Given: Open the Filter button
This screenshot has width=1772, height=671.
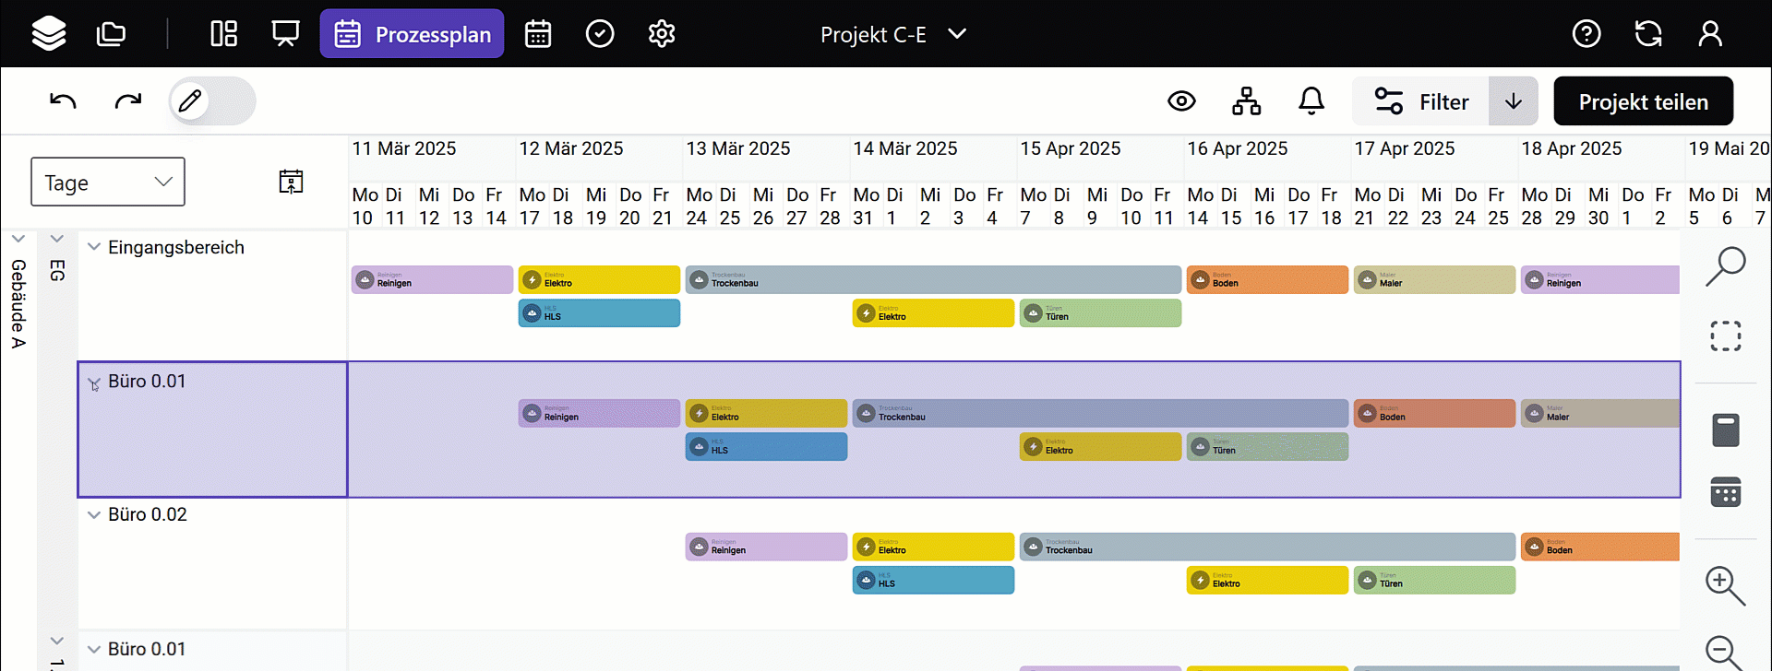Looking at the screenshot, I should [x=1420, y=101].
